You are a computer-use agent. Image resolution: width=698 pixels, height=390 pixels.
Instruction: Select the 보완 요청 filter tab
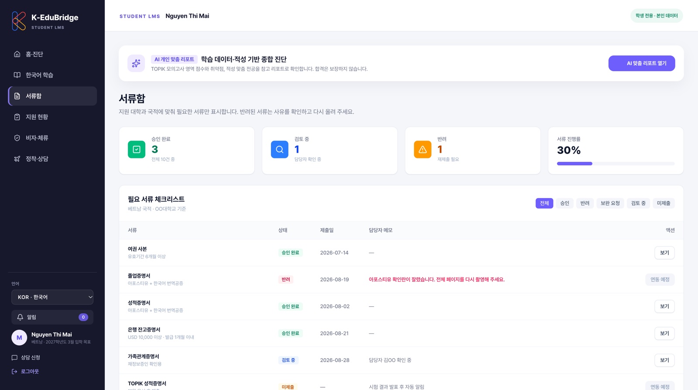610,203
